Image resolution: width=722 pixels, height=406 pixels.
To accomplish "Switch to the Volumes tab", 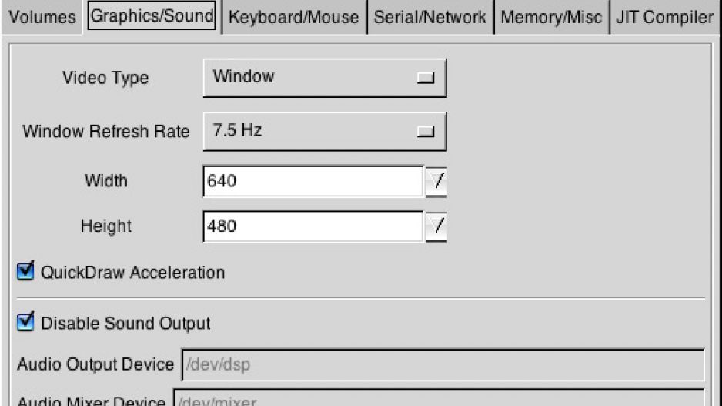I will 42,18.
